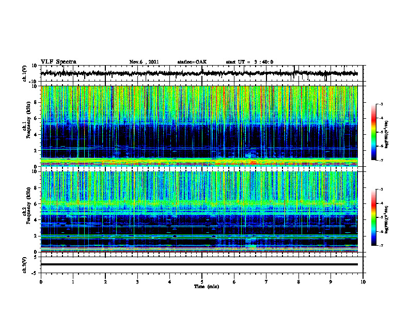The image size is (409, 316).
Task: Select the "start UT = 3 :40: 0" label
Action: tap(249, 62)
